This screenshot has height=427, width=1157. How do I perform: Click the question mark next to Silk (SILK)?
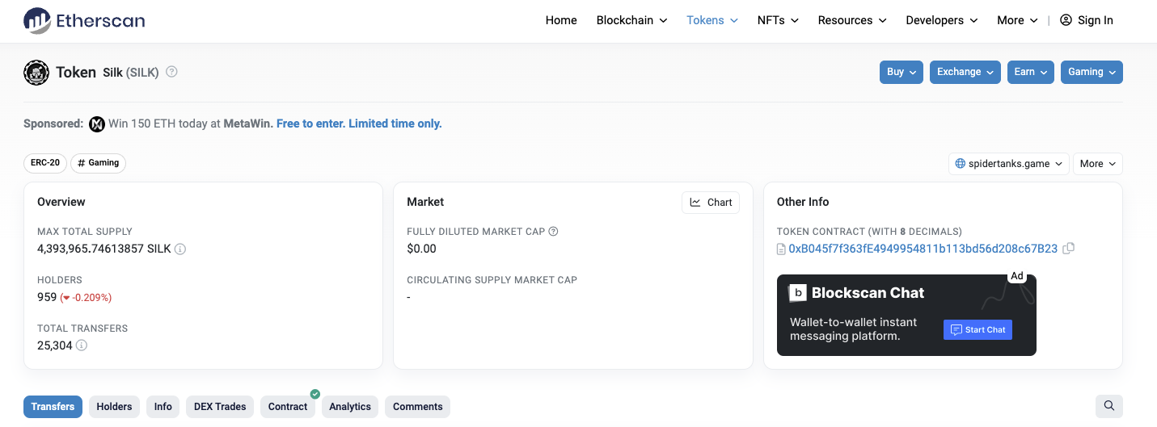(171, 72)
